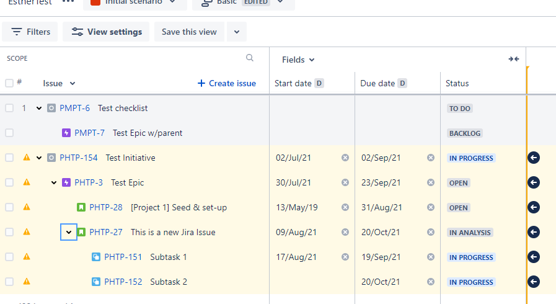Open the scope search icon
Screen dimensions: 556x304
tap(250, 58)
